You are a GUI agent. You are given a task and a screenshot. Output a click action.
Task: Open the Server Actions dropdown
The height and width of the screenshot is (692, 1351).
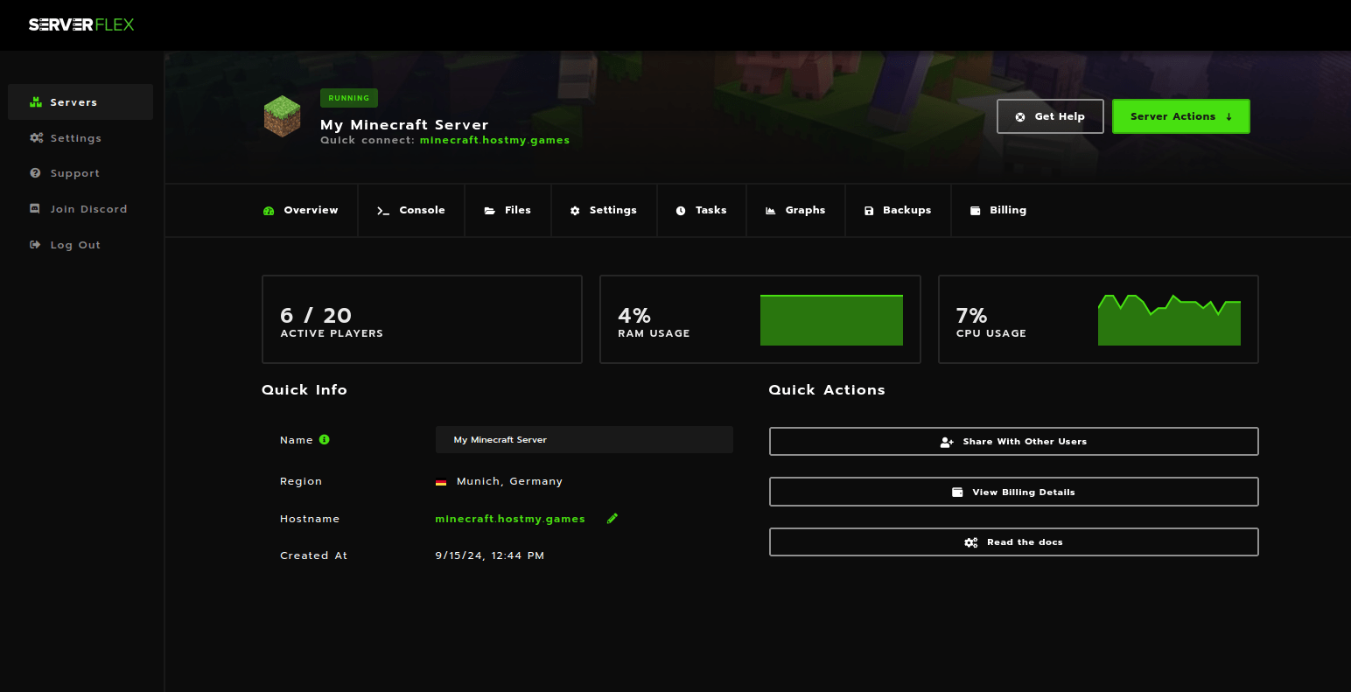click(1180, 116)
